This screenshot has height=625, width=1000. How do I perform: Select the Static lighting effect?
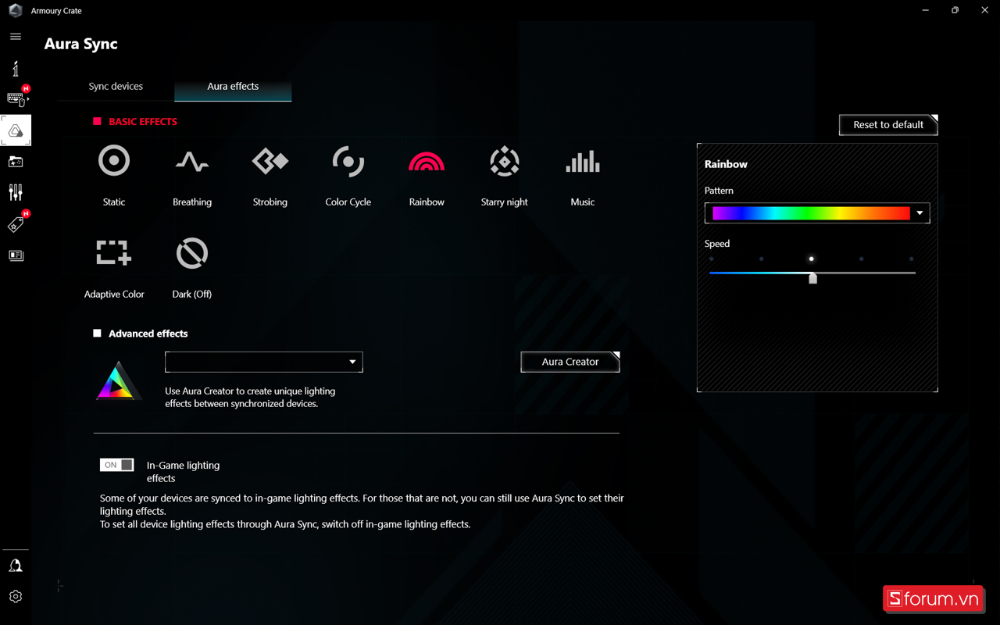pos(114,162)
